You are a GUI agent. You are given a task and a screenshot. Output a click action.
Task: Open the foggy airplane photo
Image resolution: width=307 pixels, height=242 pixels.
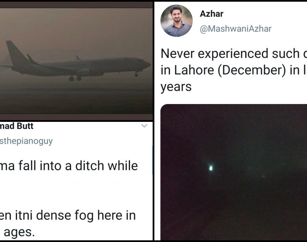pos(76,60)
